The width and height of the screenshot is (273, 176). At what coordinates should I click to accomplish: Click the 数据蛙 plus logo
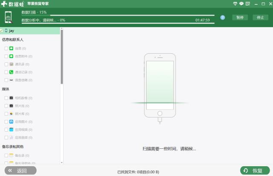tap(4, 4)
